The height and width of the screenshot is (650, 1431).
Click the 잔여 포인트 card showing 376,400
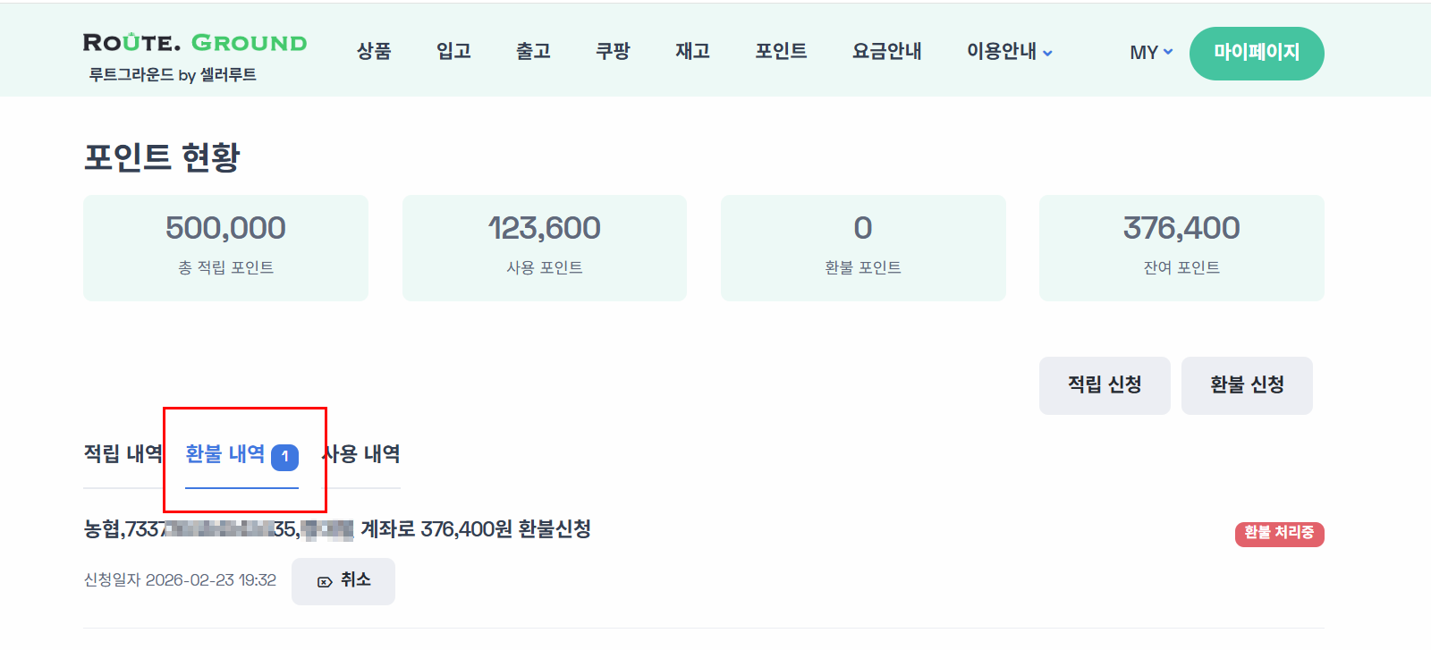click(x=1181, y=248)
